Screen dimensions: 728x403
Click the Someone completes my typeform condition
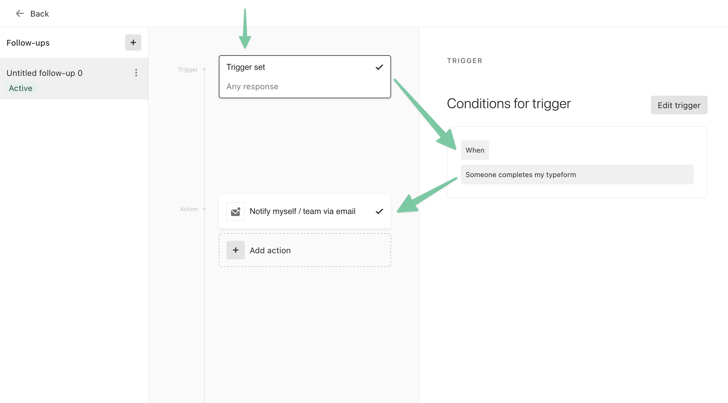[577, 174]
